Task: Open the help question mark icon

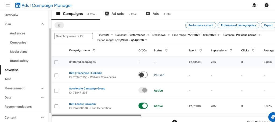Action: pos(266,5)
